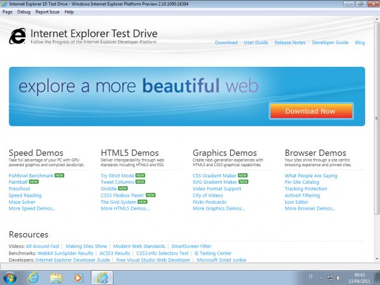Screen dimensions: 380x285
Task: Open the Paintball demo
Action: tap(18, 182)
